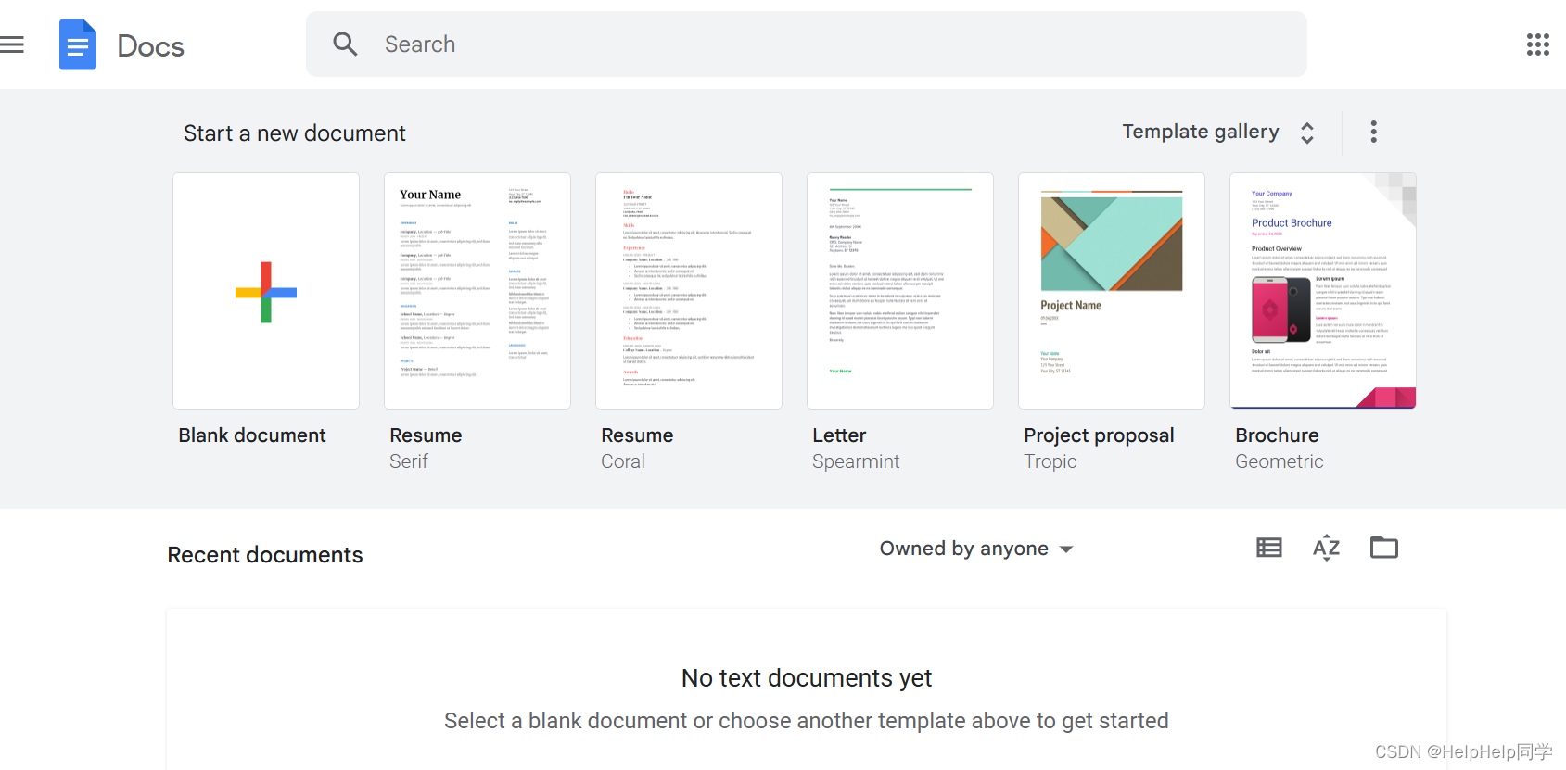This screenshot has width=1566, height=770.
Task: Click the Coral subtitle text
Action: pos(623,461)
